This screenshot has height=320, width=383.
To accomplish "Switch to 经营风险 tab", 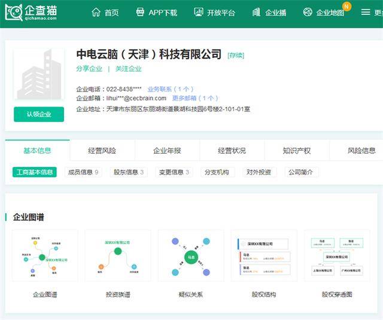I will pyautogui.click(x=102, y=151).
